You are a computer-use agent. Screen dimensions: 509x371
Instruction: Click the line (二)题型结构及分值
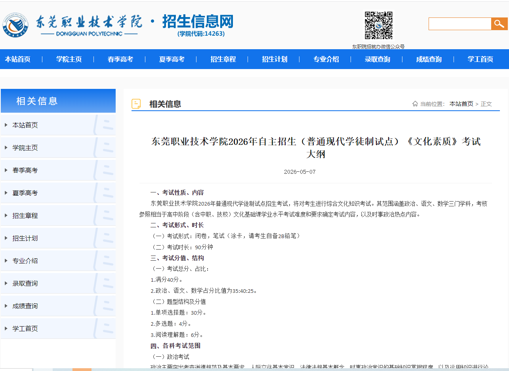coord(178,302)
